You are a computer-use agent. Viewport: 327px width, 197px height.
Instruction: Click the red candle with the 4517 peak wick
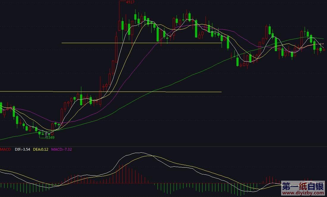[x=119, y=25]
